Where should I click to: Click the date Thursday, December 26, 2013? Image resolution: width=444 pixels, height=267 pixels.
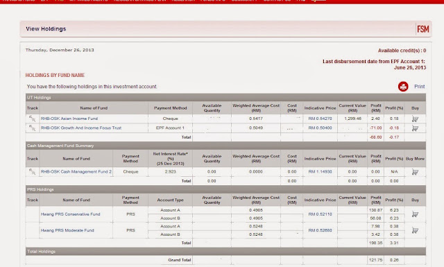(x=60, y=50)
